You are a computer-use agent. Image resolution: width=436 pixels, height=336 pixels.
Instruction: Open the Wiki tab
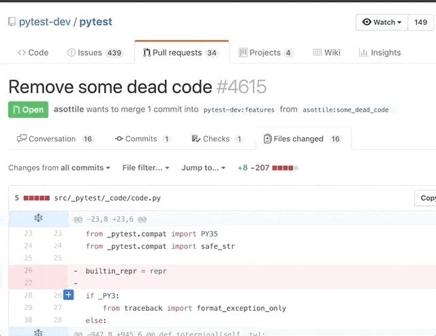pyautogui.click(x=326, y=52)
